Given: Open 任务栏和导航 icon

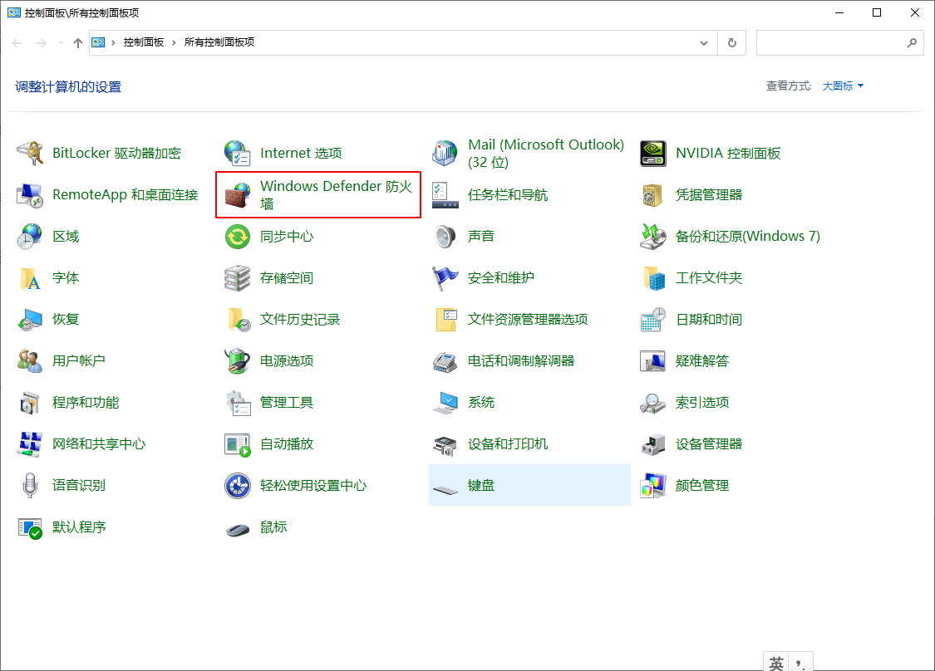Looking at the screenshot, I should [x=445, y=195].
